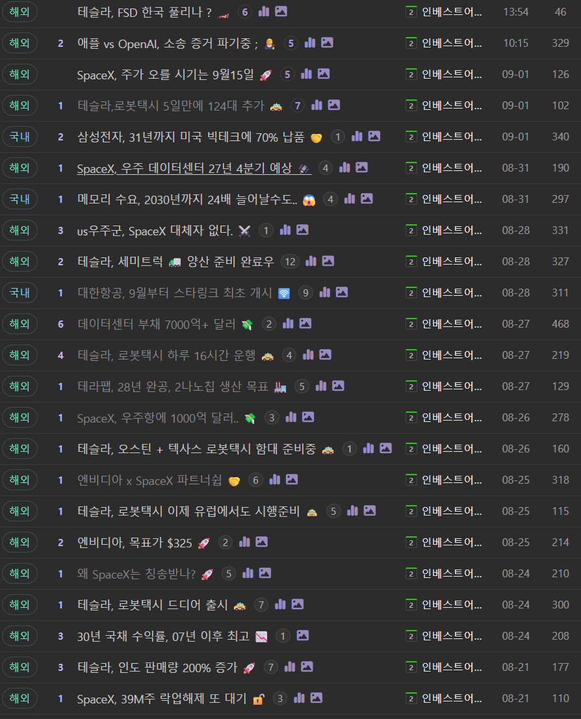
Task: Open the 7 comments bubble on 로봇택시 드디어 출시
Action: point(261,605)
